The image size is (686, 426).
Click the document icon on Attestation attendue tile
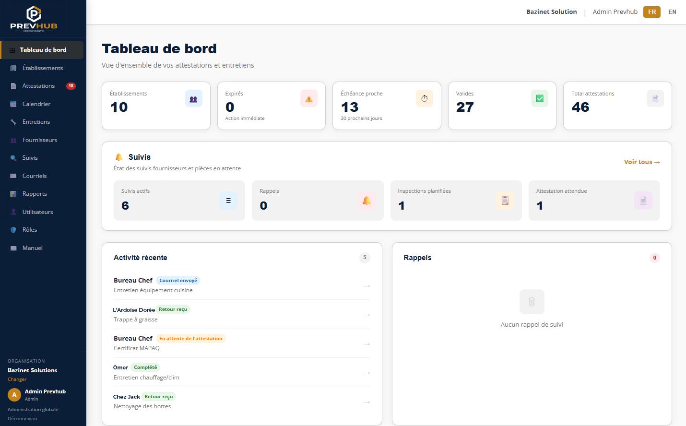pyautogui.click(x=643, y=201)
